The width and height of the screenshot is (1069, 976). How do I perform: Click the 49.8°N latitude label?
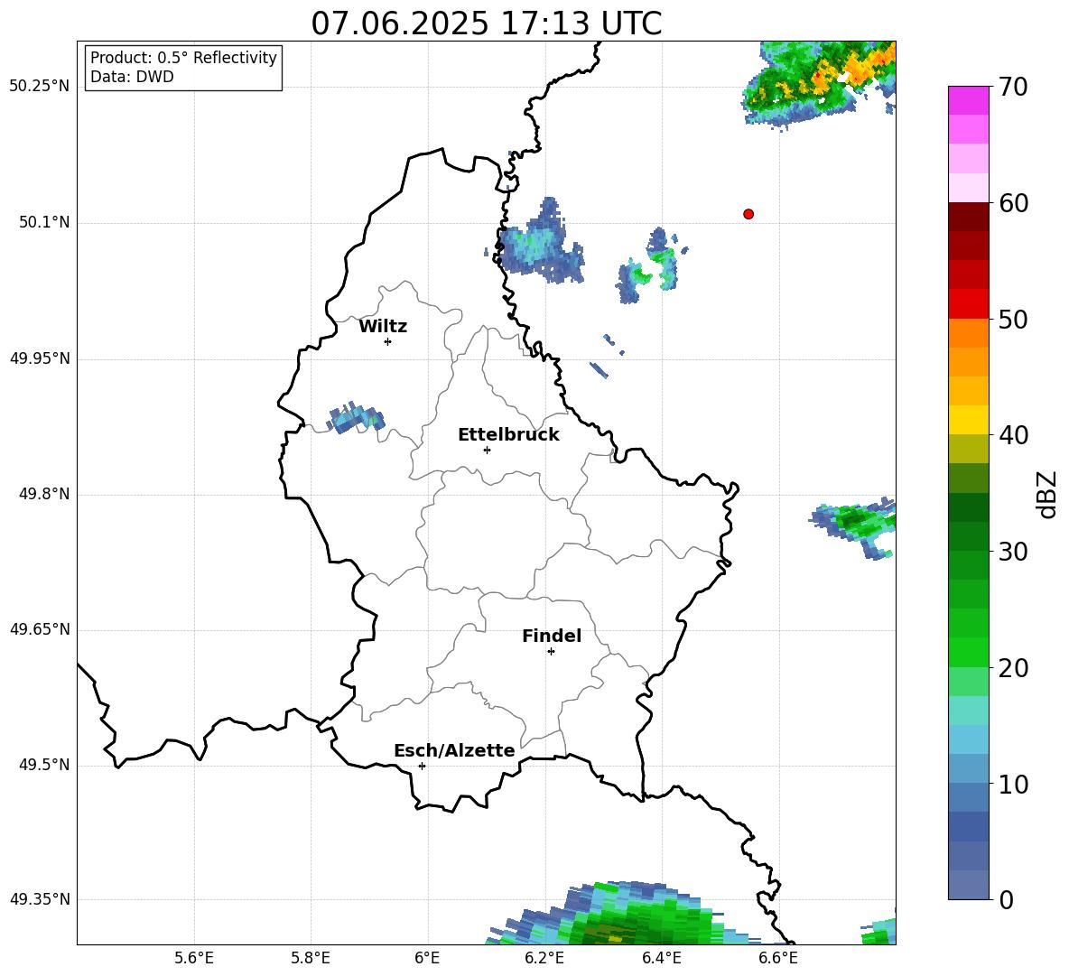point(44,494)
